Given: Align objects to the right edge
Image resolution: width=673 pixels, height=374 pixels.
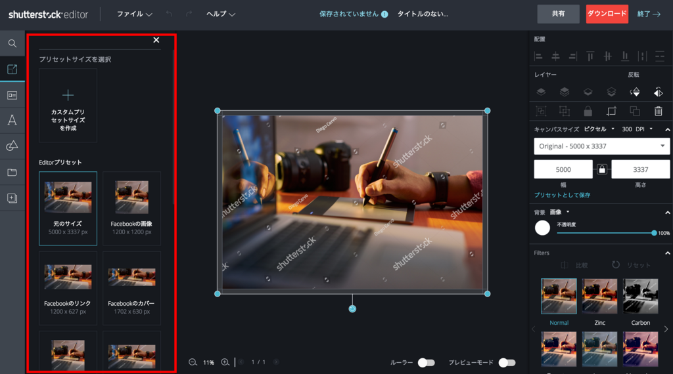Looking at the screenshot, I should pos(573,56).
